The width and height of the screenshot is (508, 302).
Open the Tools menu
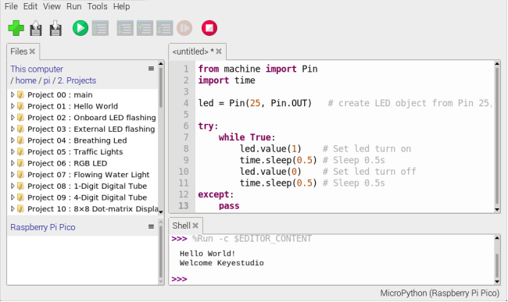pyautogui.click(x=97, y=6)
